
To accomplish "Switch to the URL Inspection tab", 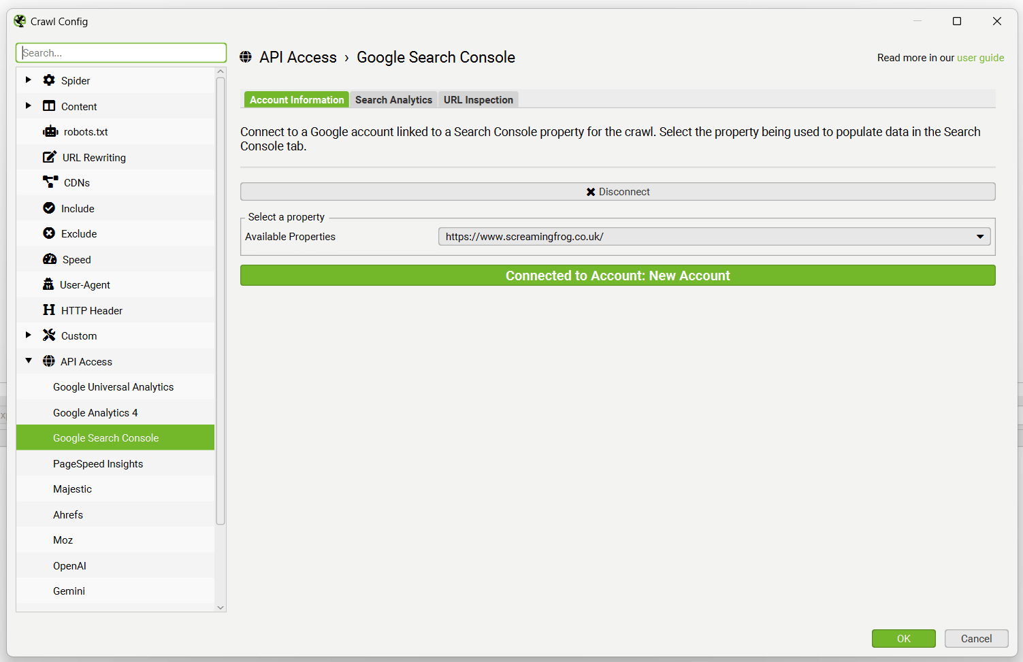I will 478,100.
